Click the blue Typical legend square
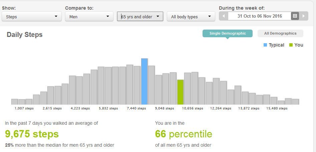 point(265,45)
